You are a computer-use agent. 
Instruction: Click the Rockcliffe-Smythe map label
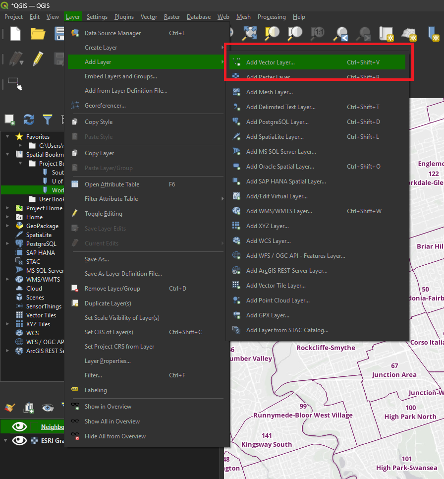[326, 348]
